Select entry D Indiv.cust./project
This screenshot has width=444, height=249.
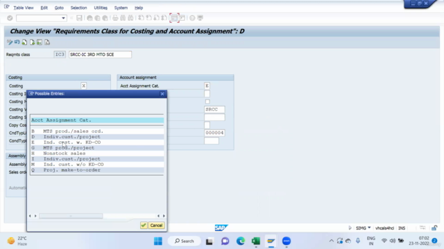[97, 137]
